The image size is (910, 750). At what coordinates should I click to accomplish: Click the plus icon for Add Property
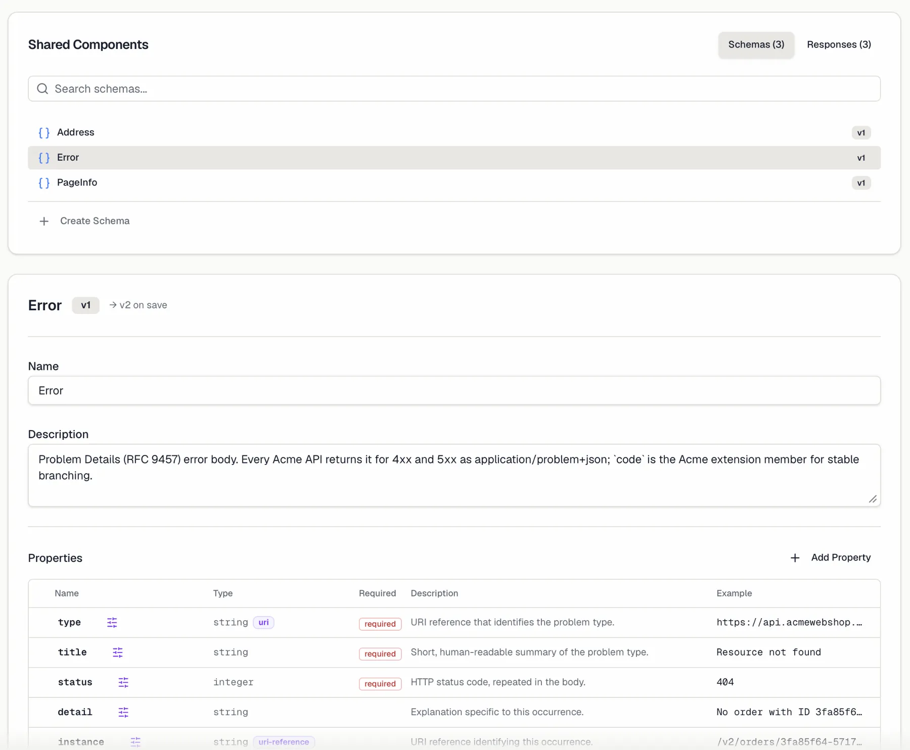pyautogui.click(x=795, y=558)
